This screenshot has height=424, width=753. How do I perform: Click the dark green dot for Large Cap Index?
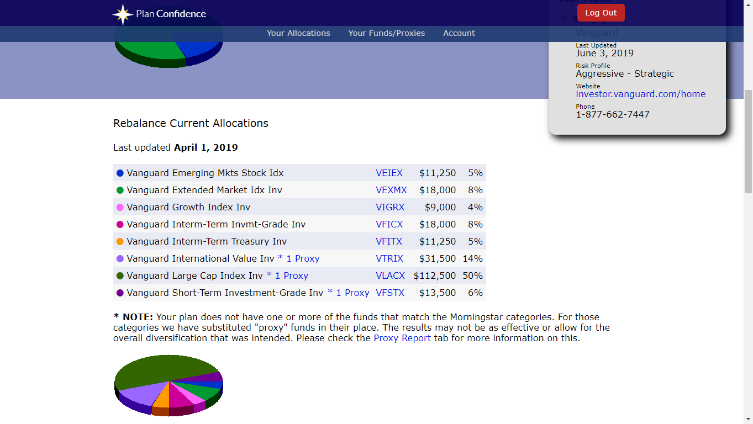[x=120, y=276]
